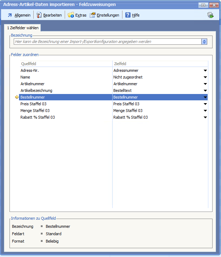Click the Extras folder icon
221x257 pixels.
[x=71, y=15]
